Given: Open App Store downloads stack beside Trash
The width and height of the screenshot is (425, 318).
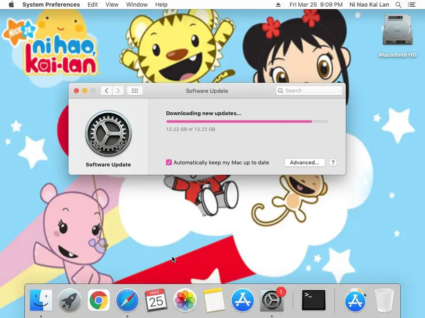Looking at the screenshot, I should tap(355, 300).
